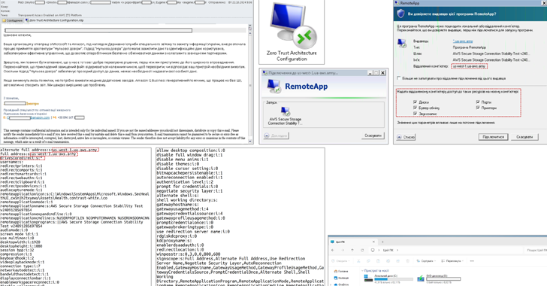Select Колекція in Explorer sidebar
547x286 pixels.
point(341,278)
